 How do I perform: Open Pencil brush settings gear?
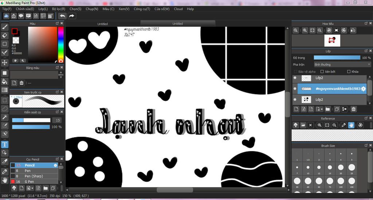pyautogui.click(x=55, y=165)
